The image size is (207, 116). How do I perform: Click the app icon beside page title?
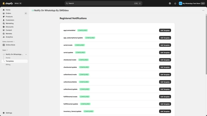(x=33, y=10)
